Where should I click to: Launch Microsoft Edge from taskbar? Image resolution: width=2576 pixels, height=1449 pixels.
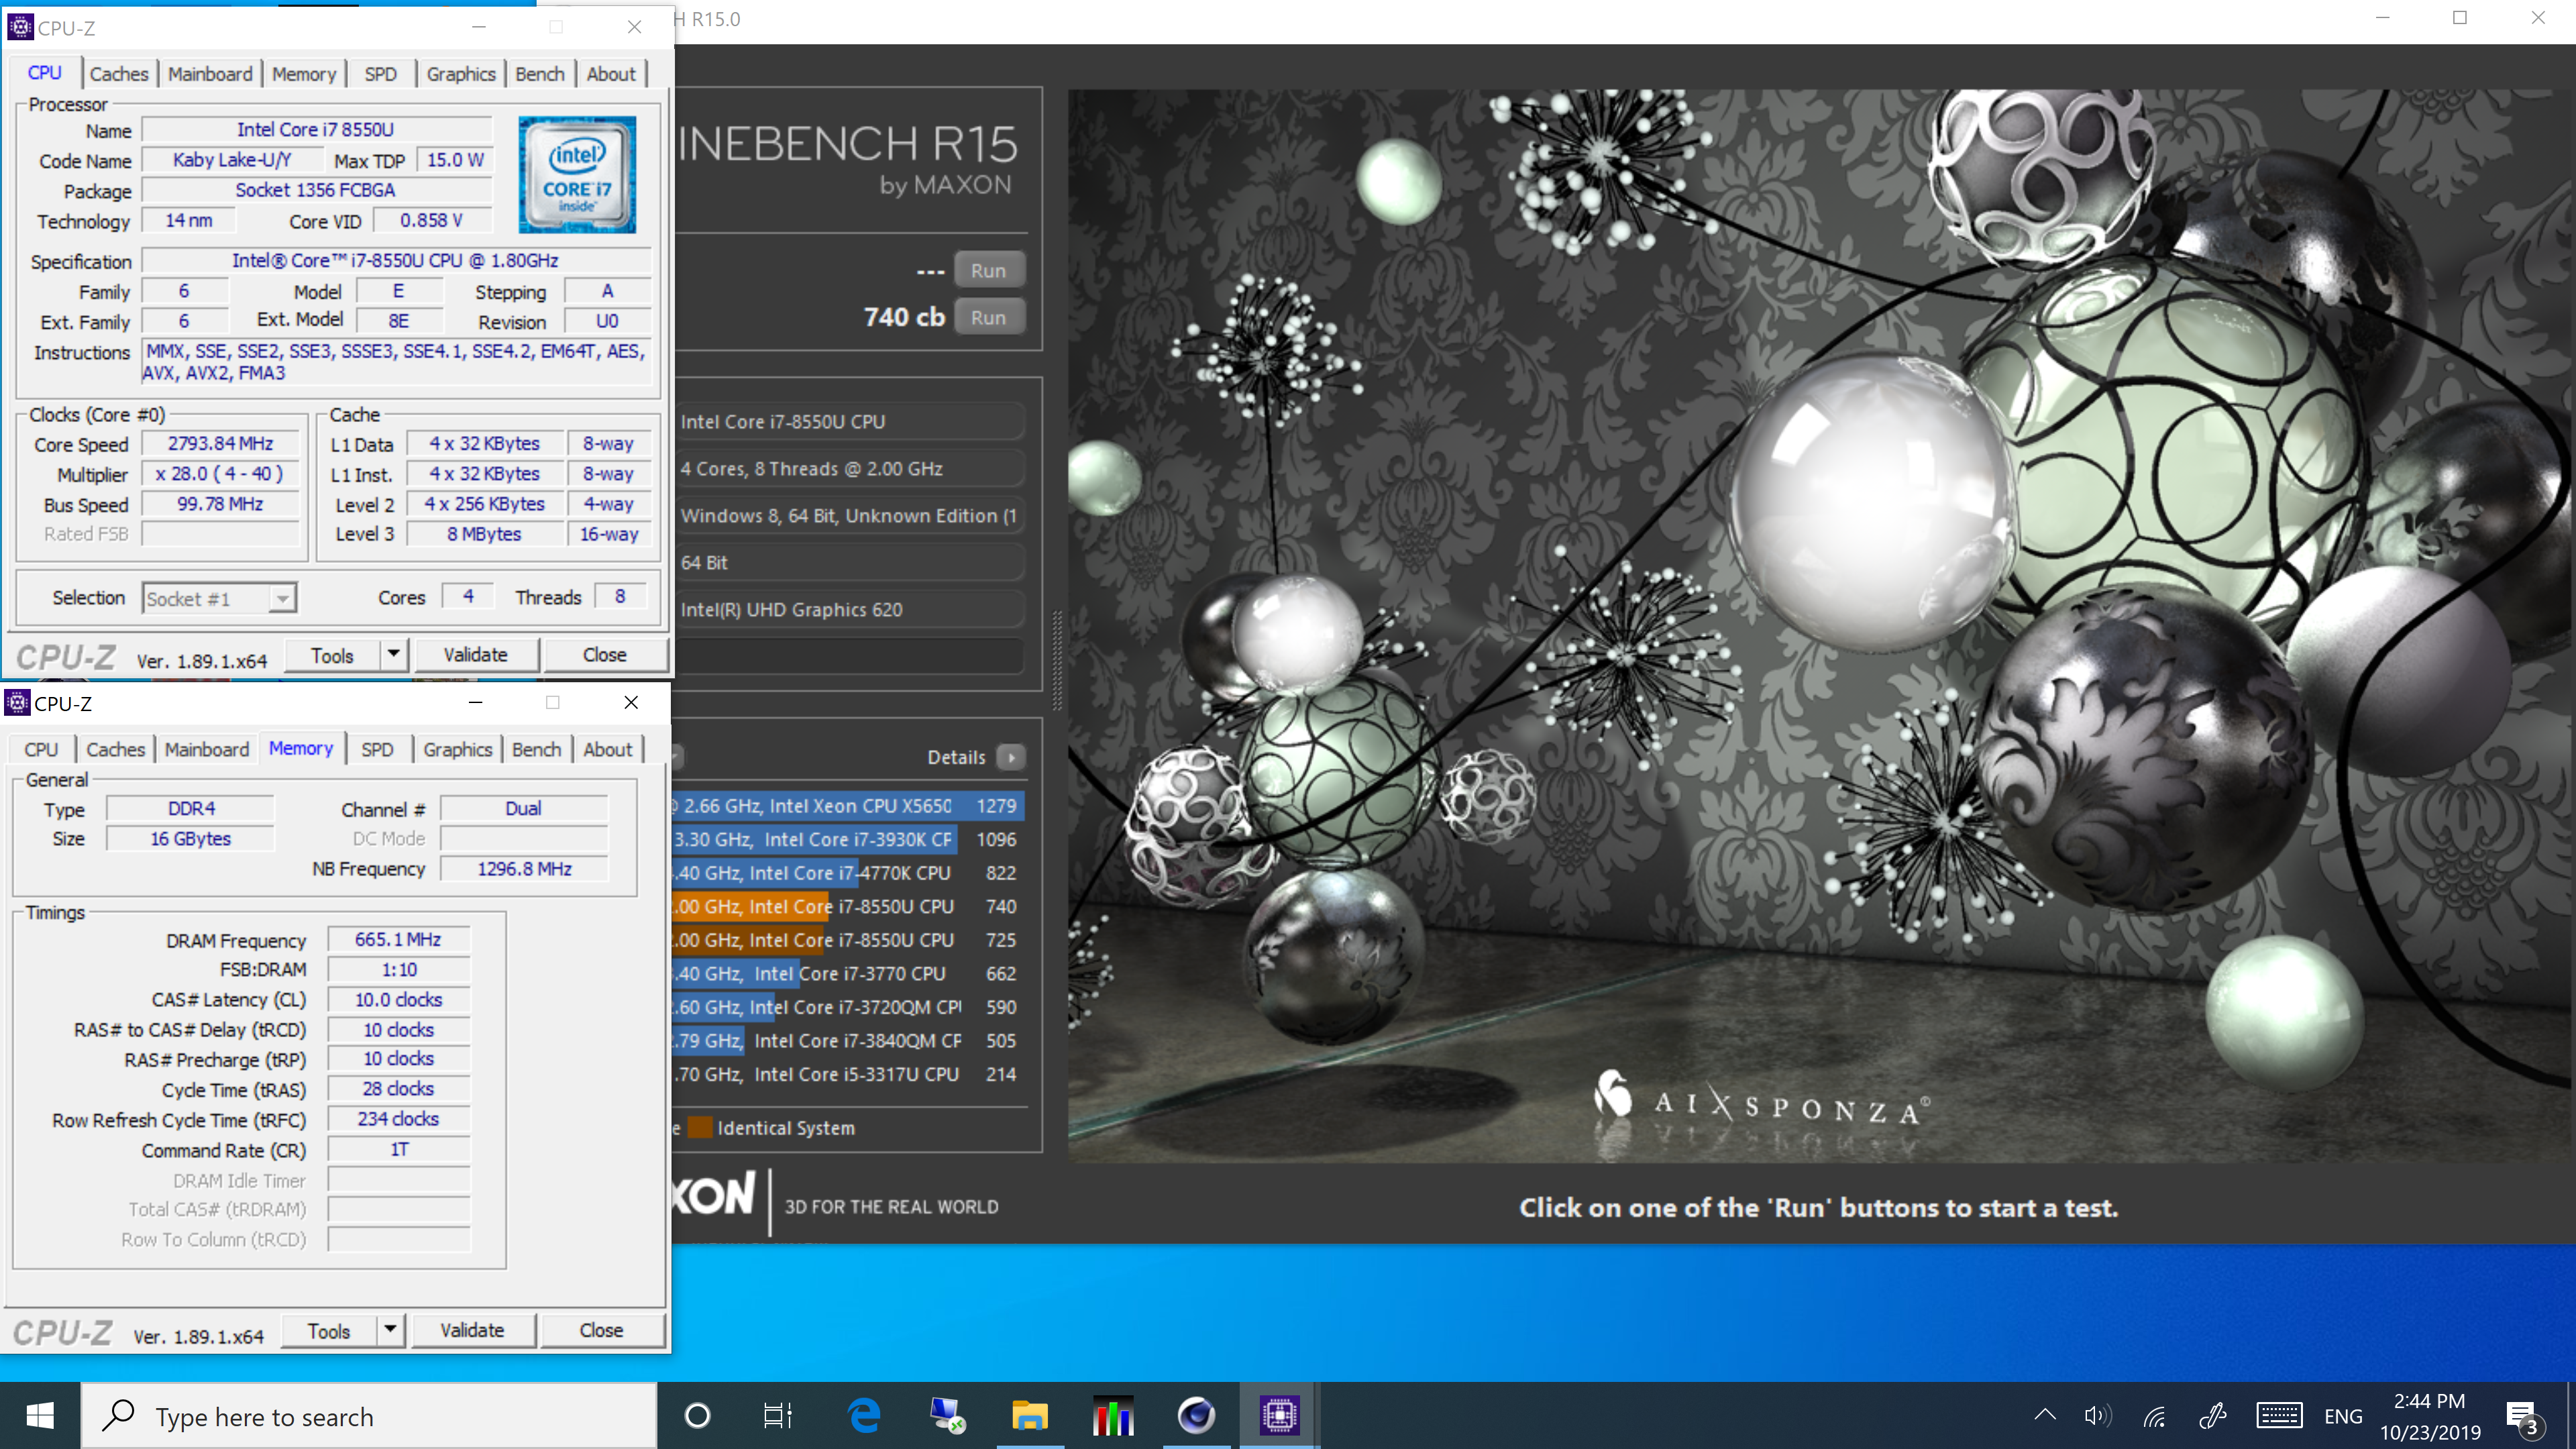864,1416
